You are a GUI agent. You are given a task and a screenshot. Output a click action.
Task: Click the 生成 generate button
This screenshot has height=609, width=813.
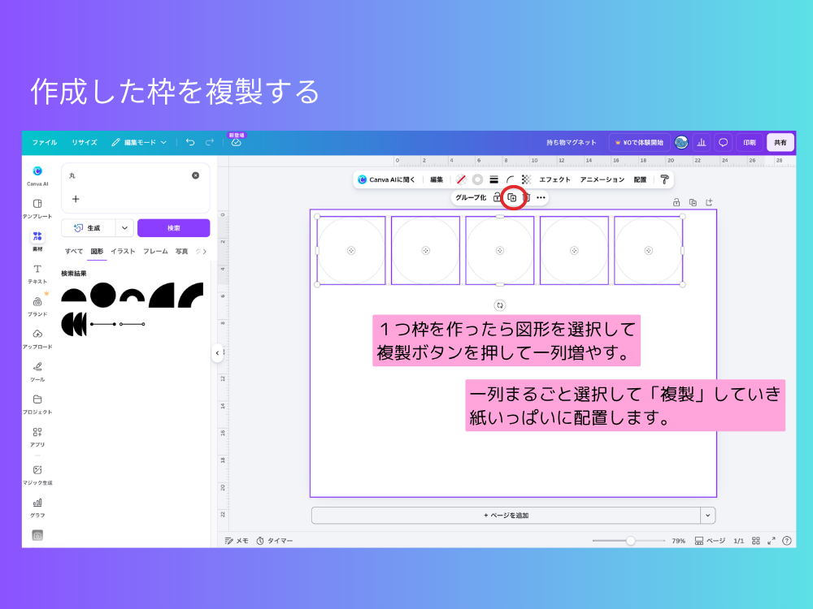pyautogui.click(x=88, y=228)
